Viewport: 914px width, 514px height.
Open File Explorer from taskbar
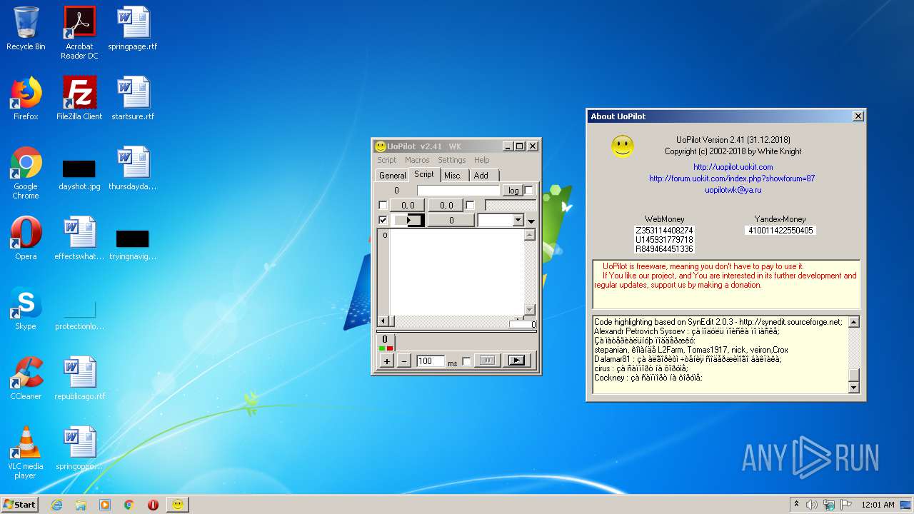point(81,505)
